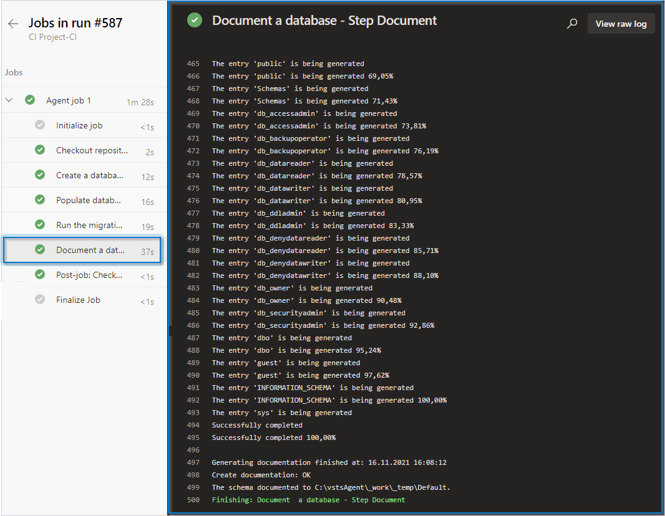Click the Document a database - Step Document title
The width and height of the screenshot is (665, 516).
[324, 21]
